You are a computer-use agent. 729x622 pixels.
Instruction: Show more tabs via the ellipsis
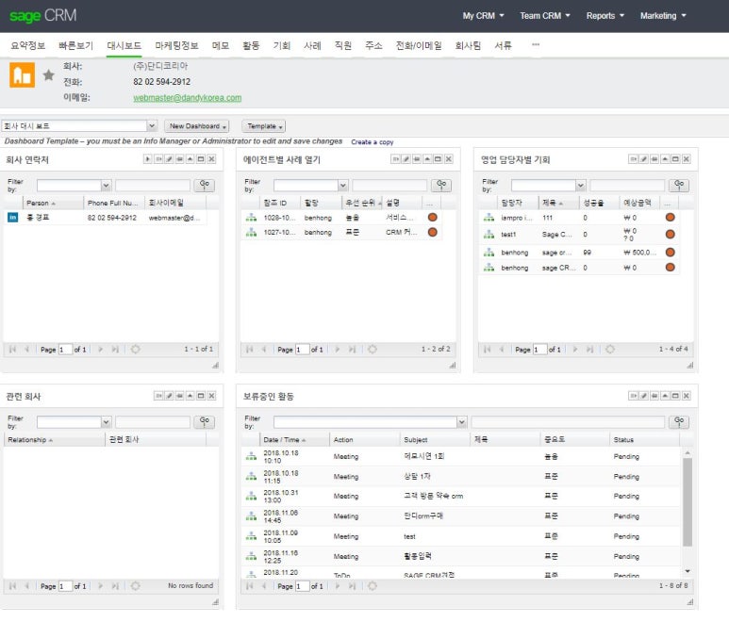(x=536, y=44)
